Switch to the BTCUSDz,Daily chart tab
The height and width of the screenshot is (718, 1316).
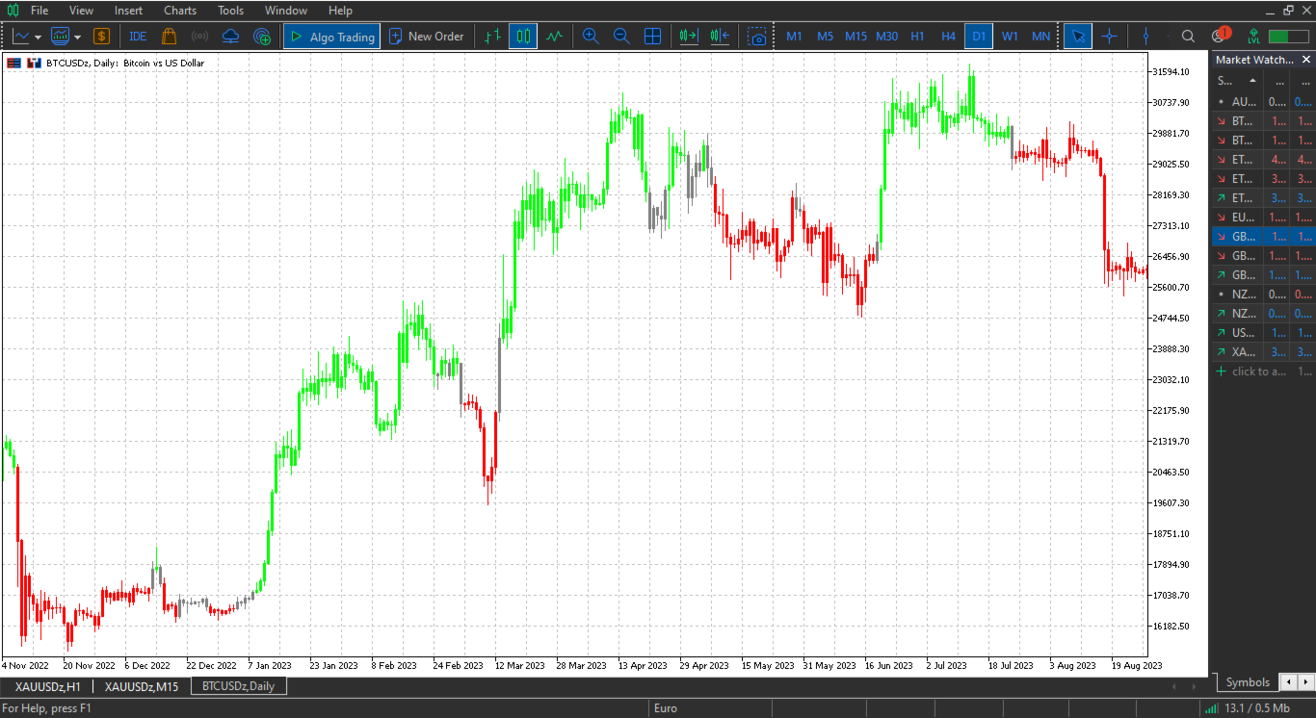(238, 686)
